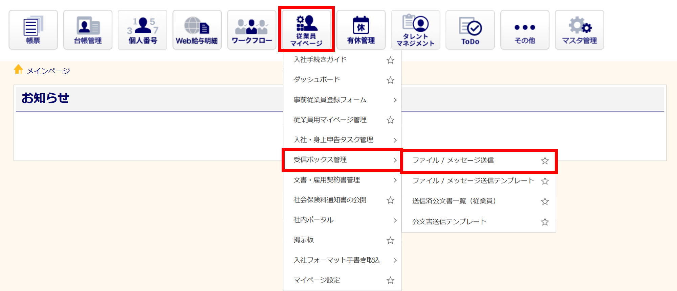Expand the 社内ポータル submenu arrow
Screen dimensions: 677x291
click(395, 220)
